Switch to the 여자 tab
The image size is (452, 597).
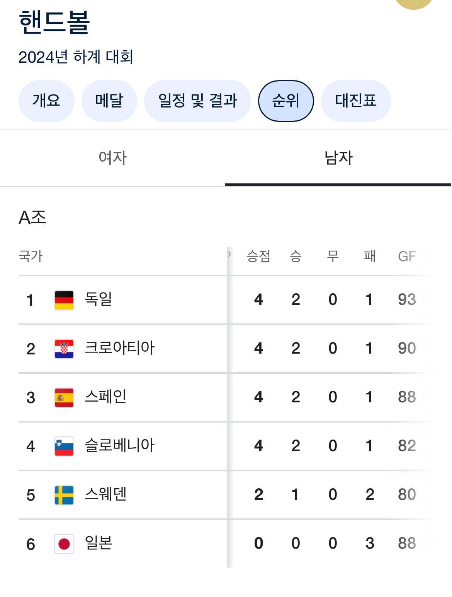coord(112,157)
